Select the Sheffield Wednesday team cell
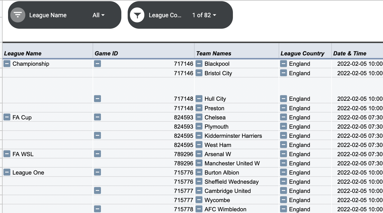This screenshot has height=213, width=383. click(x=237, y=181)
